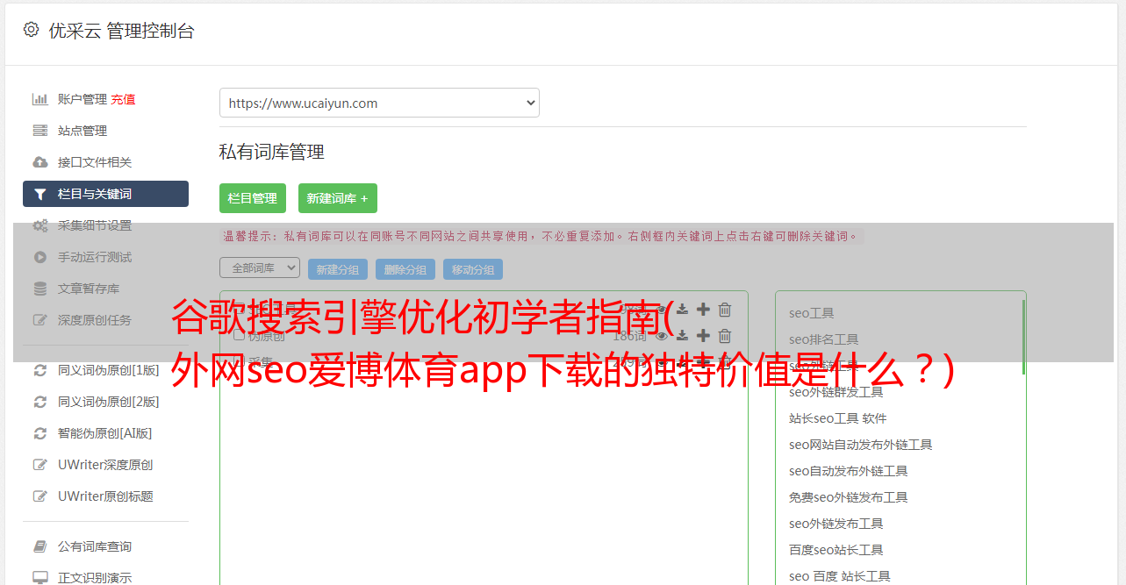Open the site URL dropdown showing ucaiyun.com
This screenshot has width=1126, height=585.
(x=379, y=103)
